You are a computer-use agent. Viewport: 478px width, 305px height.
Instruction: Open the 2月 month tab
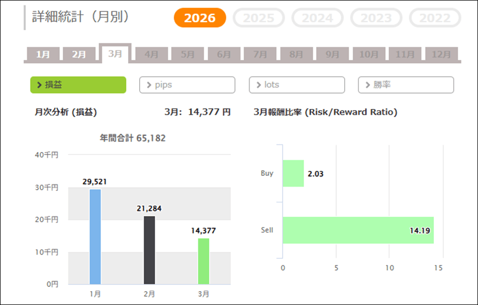coord(79,54)
